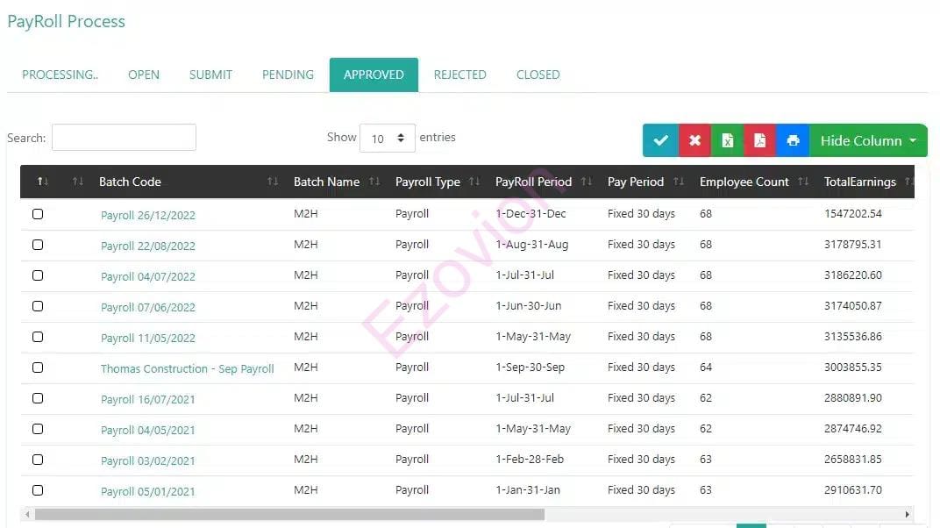Export table using the Excel icon
Viewport: 940px width, 528px height.
point(727,140)
